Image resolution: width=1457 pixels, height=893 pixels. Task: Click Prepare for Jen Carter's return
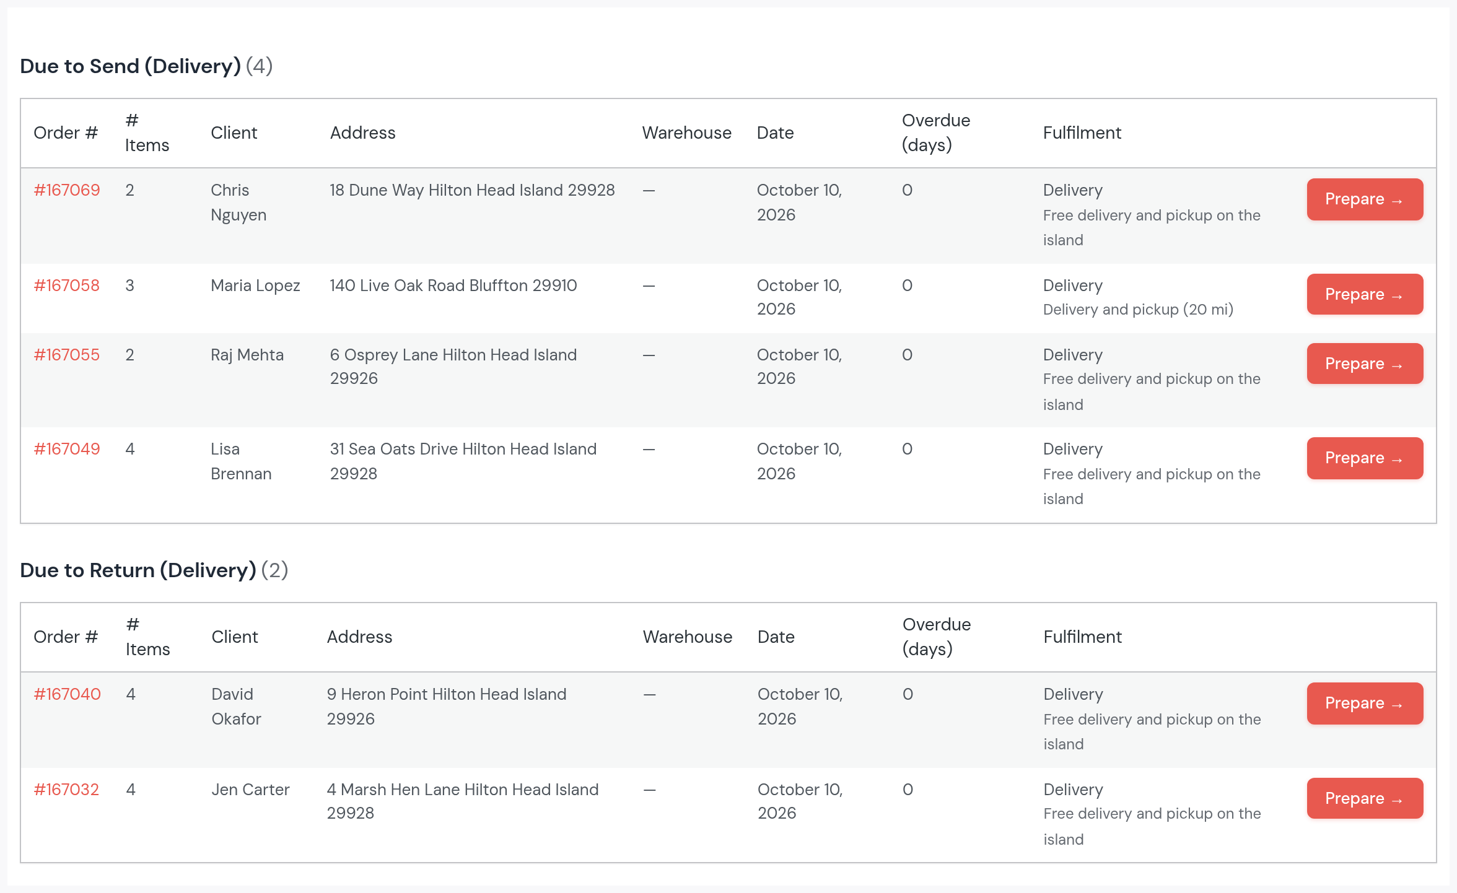[x=1365, y=798]
